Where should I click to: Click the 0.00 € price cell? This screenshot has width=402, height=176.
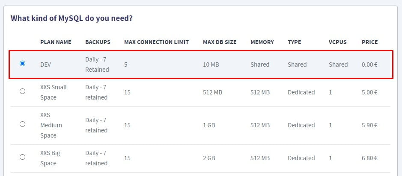point(370,65)
